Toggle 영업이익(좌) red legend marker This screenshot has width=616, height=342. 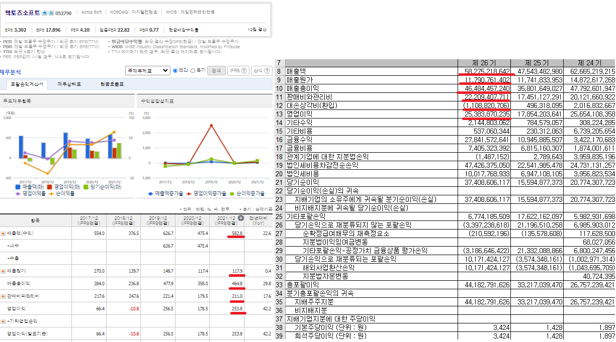pos(49,187)
